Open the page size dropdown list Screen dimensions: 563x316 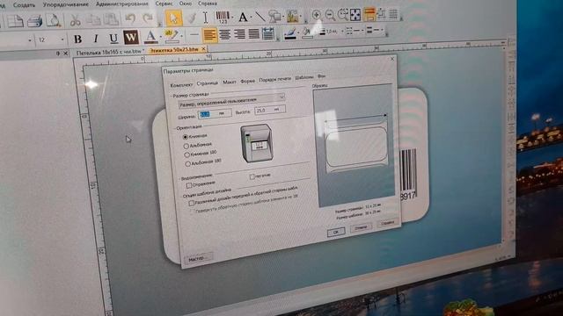281,97
